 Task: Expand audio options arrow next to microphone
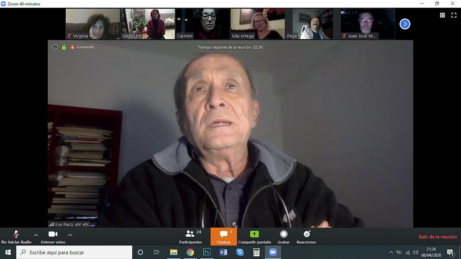[x=36, y=235]
